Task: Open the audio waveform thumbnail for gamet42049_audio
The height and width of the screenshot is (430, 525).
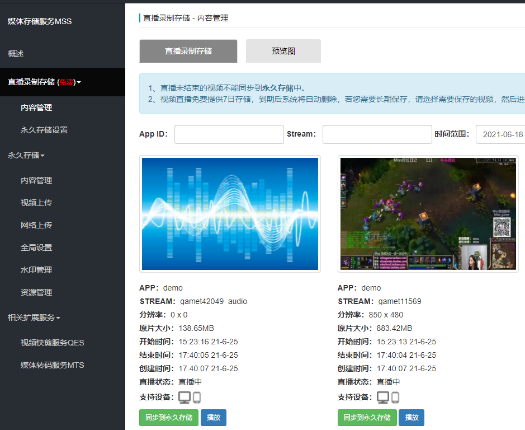Action: pyautogui.click(x=230, y=214)
